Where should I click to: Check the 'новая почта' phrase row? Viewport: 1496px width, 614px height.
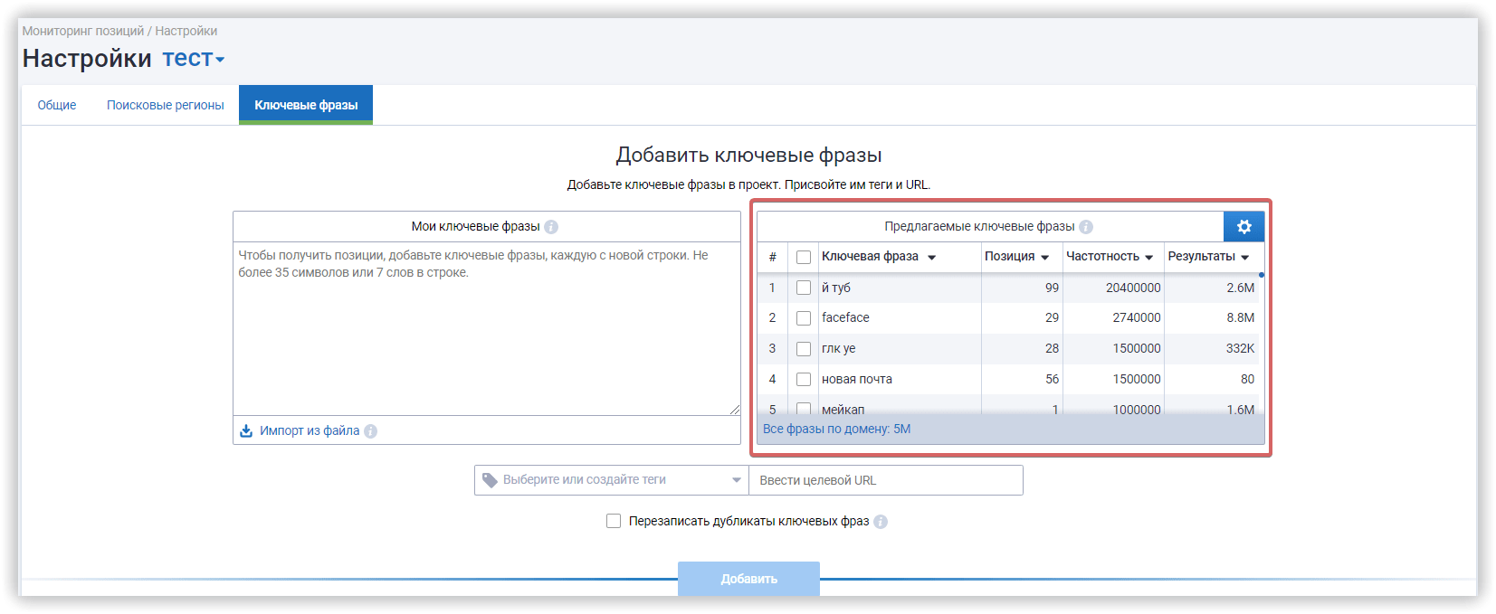point(803,380)
